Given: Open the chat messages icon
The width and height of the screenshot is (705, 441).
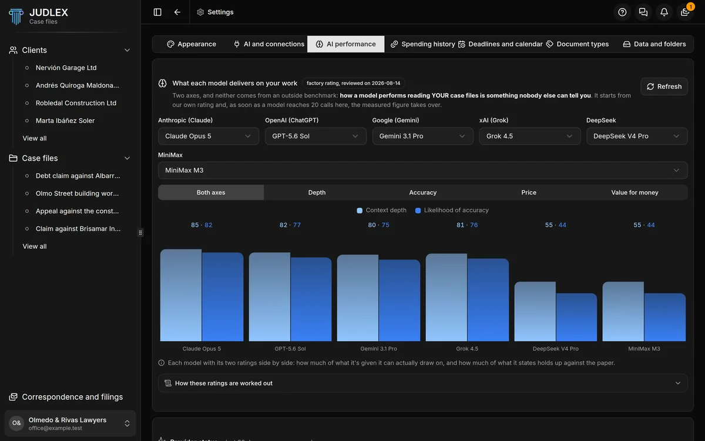Looking at the screenshot, I should point(643,12).
